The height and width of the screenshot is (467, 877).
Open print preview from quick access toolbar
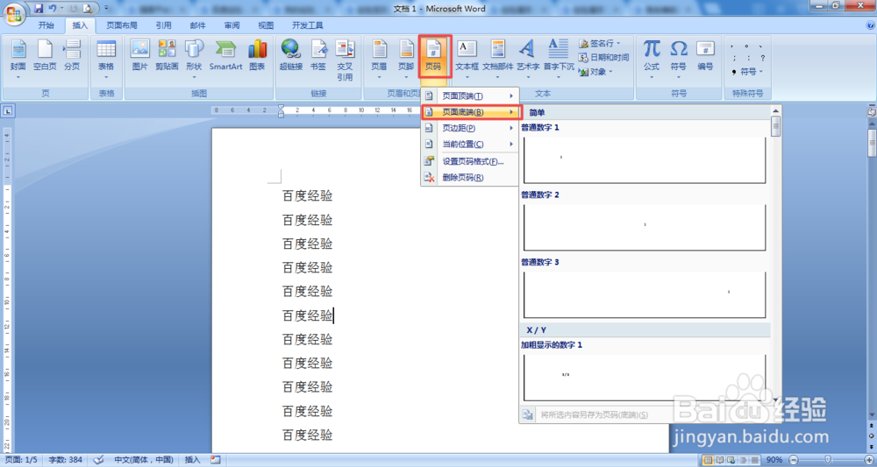[x=87, y=9]
